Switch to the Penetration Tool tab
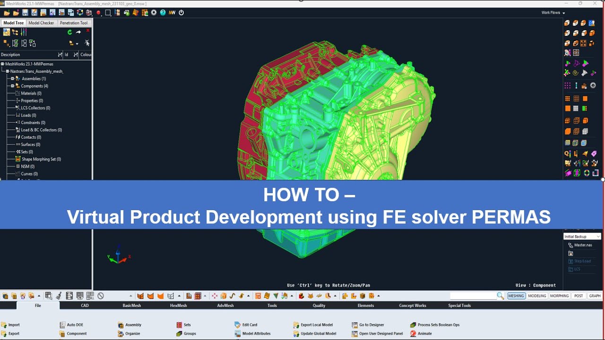The width and height of the screenshot is (605, 340). 74,23
